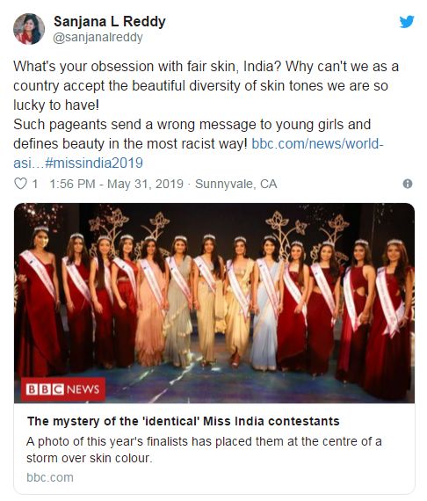427x501 pixels.
Task: Open 'The mystery of the identical' headline
Action: [184, 421]
